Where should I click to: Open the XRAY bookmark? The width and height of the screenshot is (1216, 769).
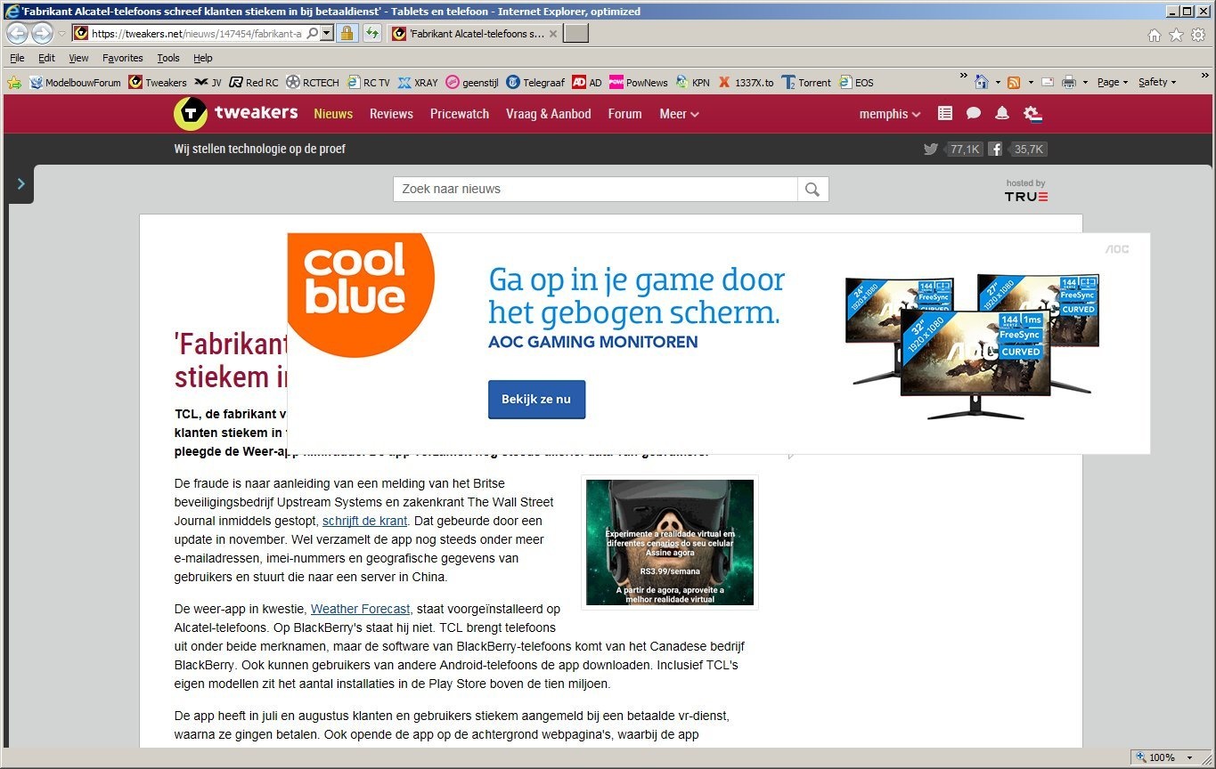coord(418,83)
